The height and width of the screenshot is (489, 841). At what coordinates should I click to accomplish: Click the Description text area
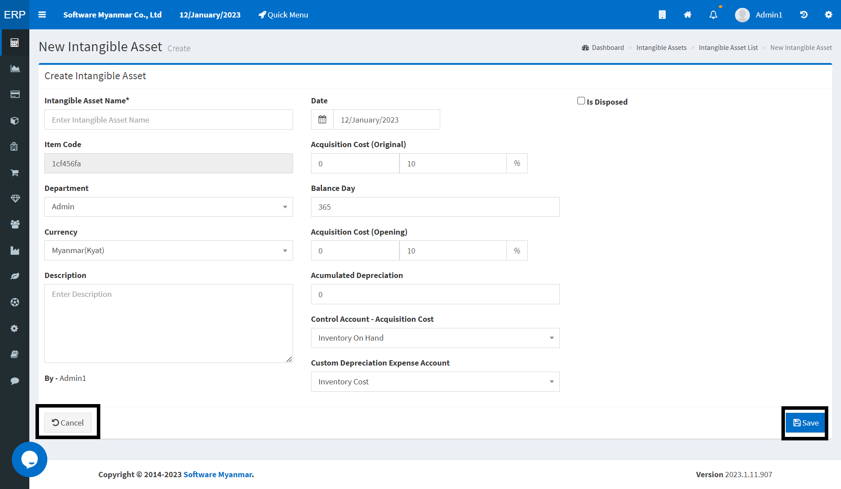point(168,323)
